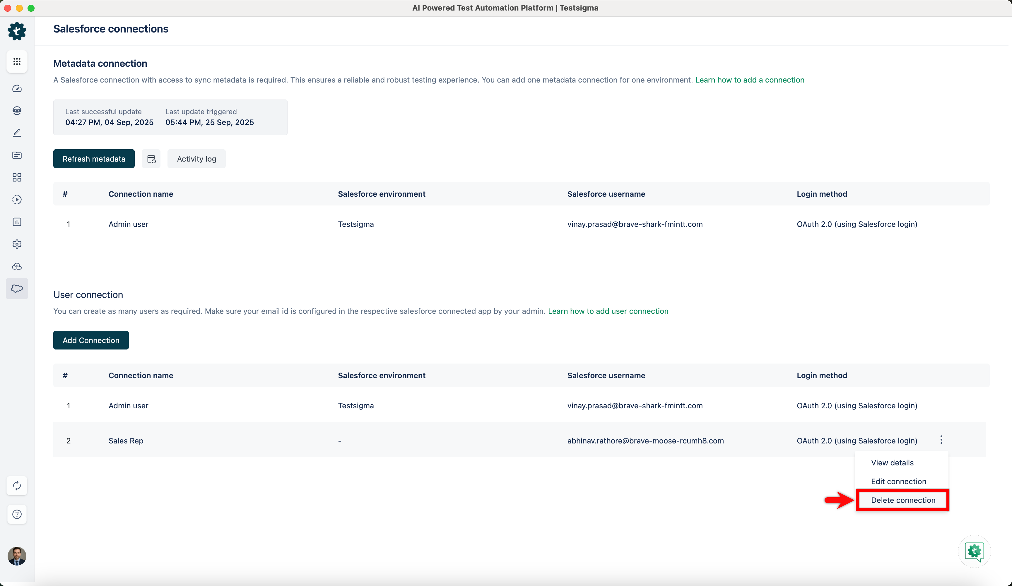Viewport: 1012px width, 586px height.
Task: Open the Testsigma chat widget
Action: 974,551
